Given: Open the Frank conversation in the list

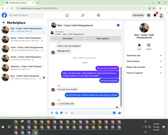Looking at the screenshot, I should [23, 49].
